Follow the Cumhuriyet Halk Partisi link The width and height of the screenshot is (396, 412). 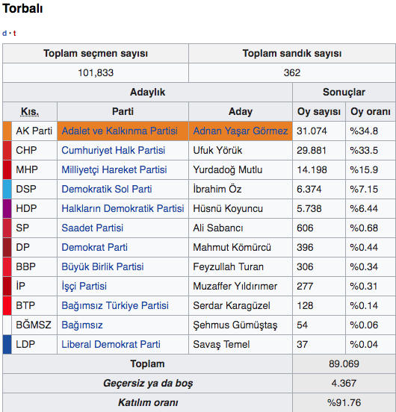113,150
